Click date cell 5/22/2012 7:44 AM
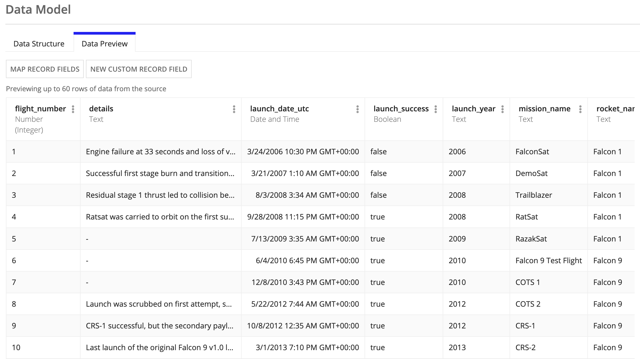 (303, 304)
